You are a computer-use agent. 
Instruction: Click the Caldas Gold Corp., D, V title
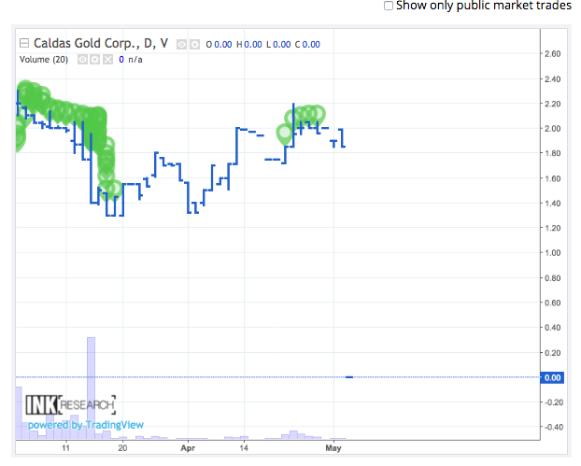coord(101,43)
